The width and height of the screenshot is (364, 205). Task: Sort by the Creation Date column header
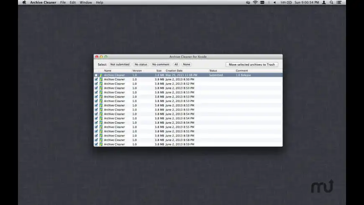point(174,71)
